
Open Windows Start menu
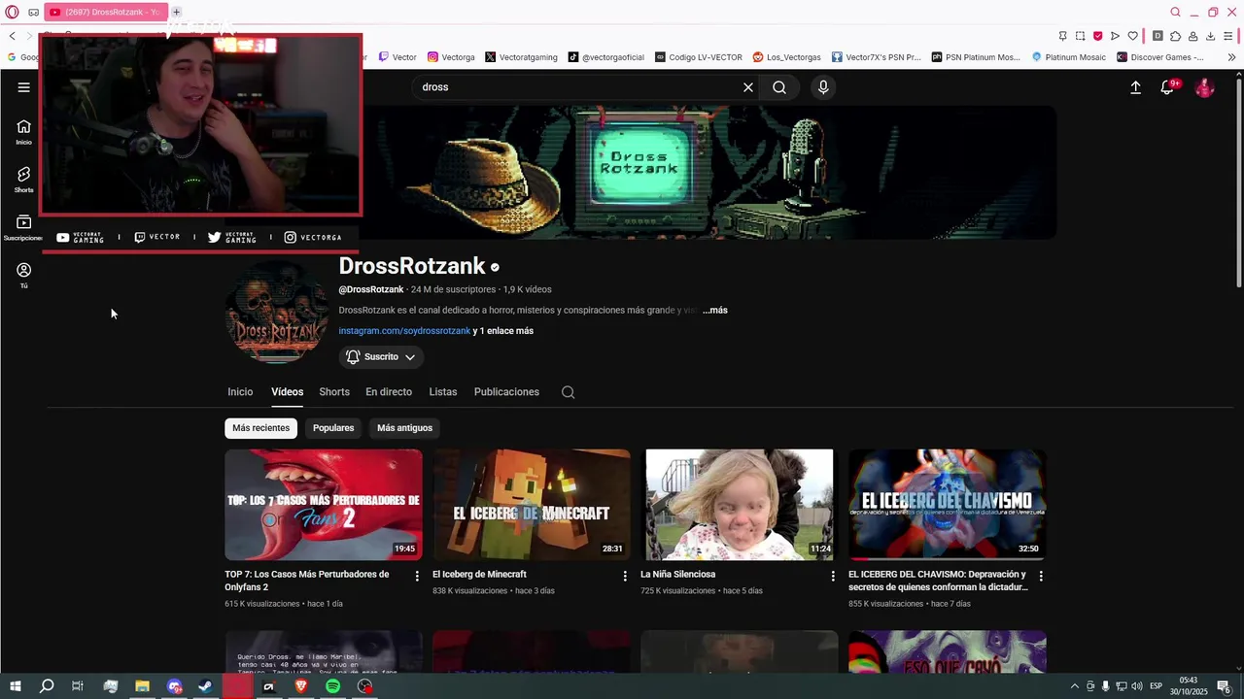pos(15,686)
